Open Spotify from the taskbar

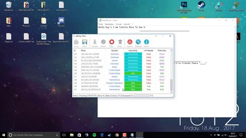[94, 135]
